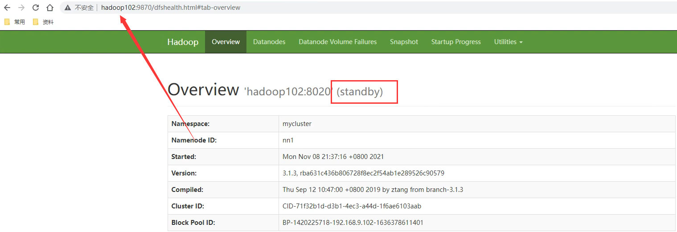
Task: Expand the Utilities dropdown menu
Action: [508, 42]
